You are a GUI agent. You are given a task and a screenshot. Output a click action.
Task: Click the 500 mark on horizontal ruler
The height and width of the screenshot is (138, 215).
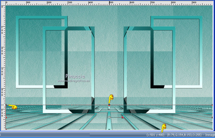pyautogui.click(x=111, y=2)
